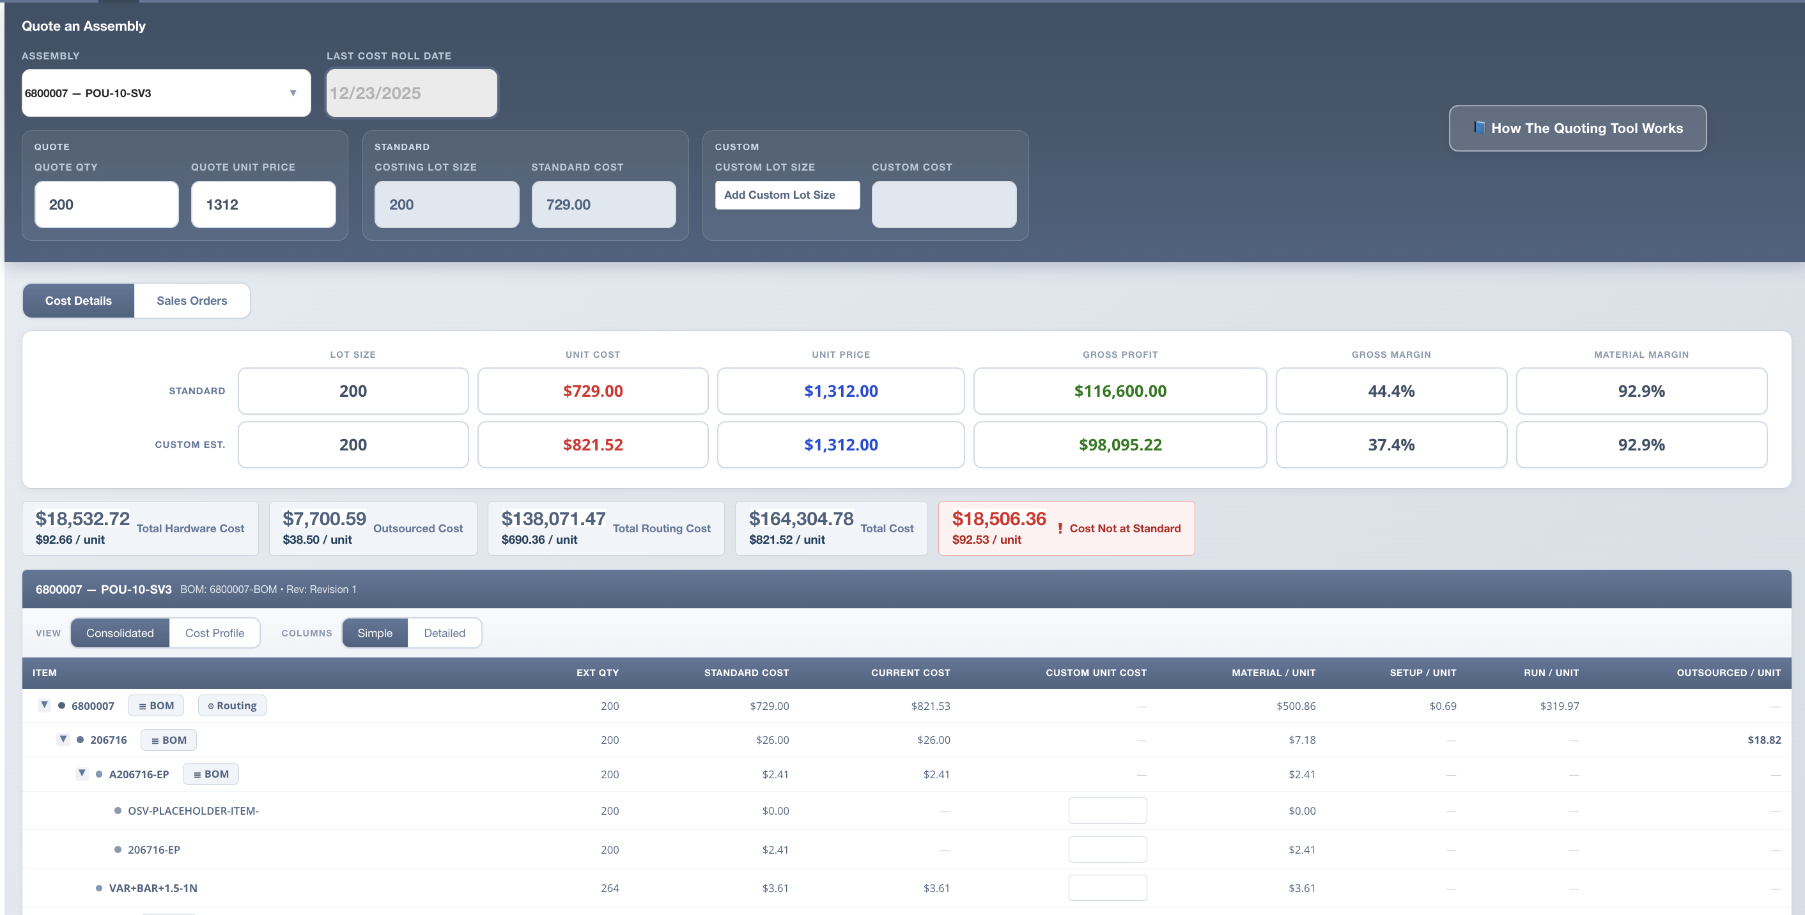Click the Standard Cost 729.00 field
Viewport: 1805px width, 915px height.
click(x=603, y=204)
